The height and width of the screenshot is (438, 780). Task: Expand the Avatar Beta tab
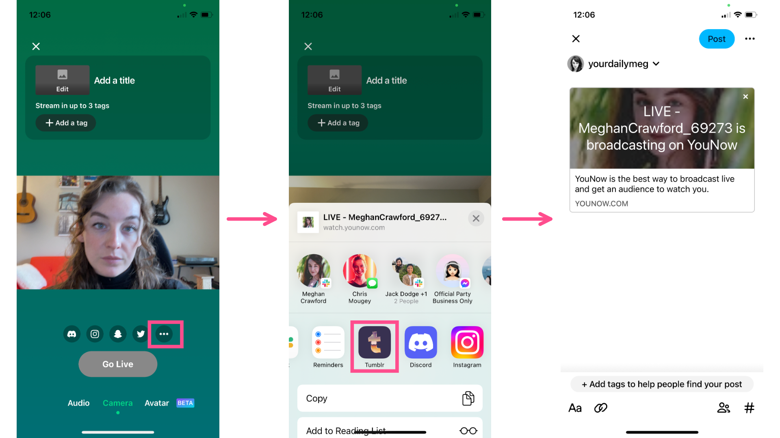click(168, 403)
